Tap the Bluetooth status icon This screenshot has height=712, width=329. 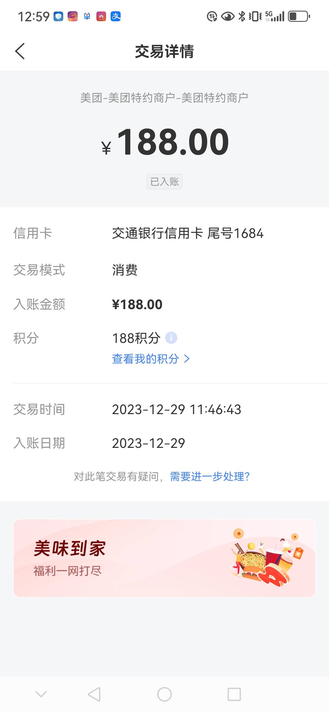pyautogui.click(x=242, y=16)
